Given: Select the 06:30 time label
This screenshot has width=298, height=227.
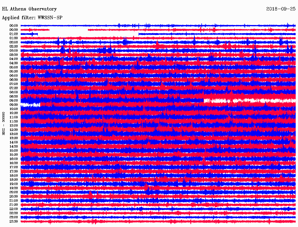Looking at the screenshot, I should (14, 80).
